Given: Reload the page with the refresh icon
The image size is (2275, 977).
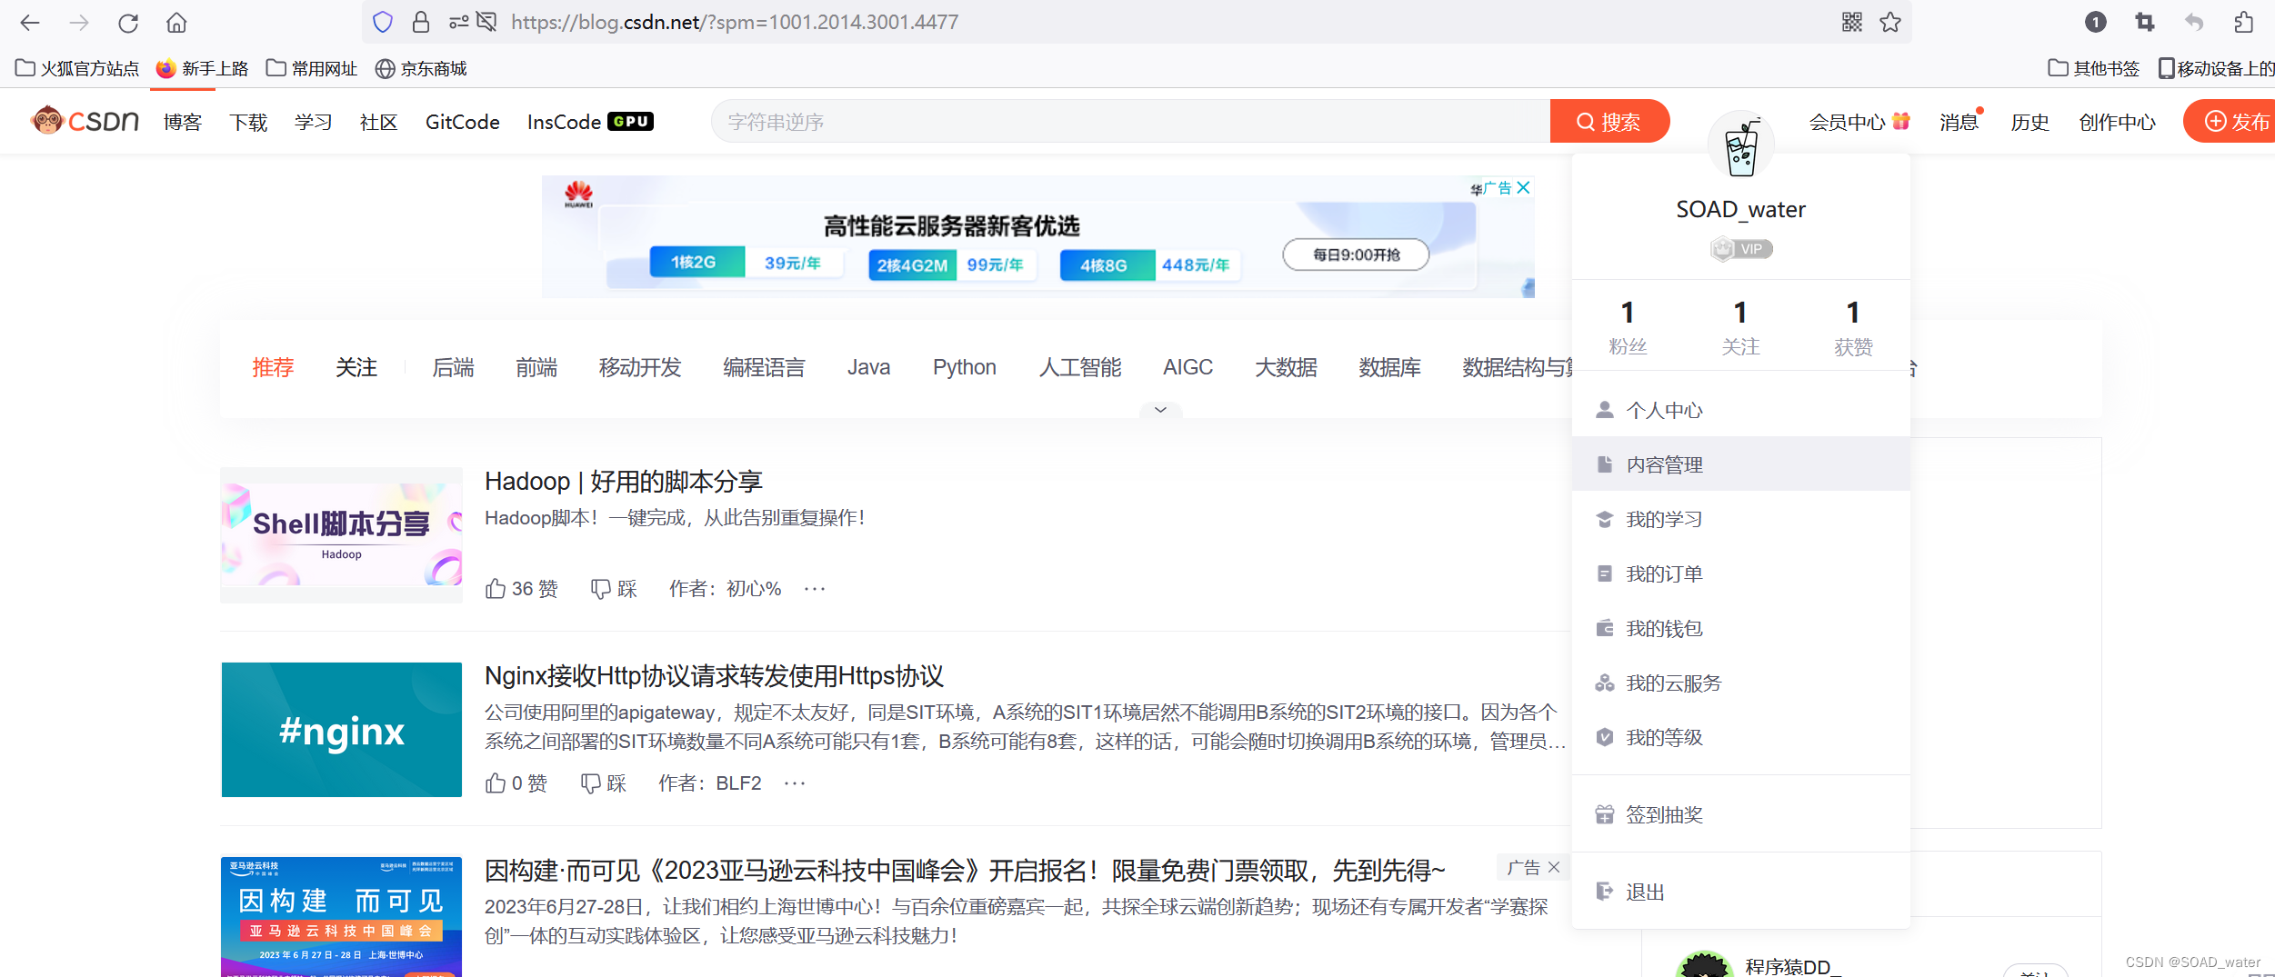Looking at the screenshot, I should [x=128, y=23].
